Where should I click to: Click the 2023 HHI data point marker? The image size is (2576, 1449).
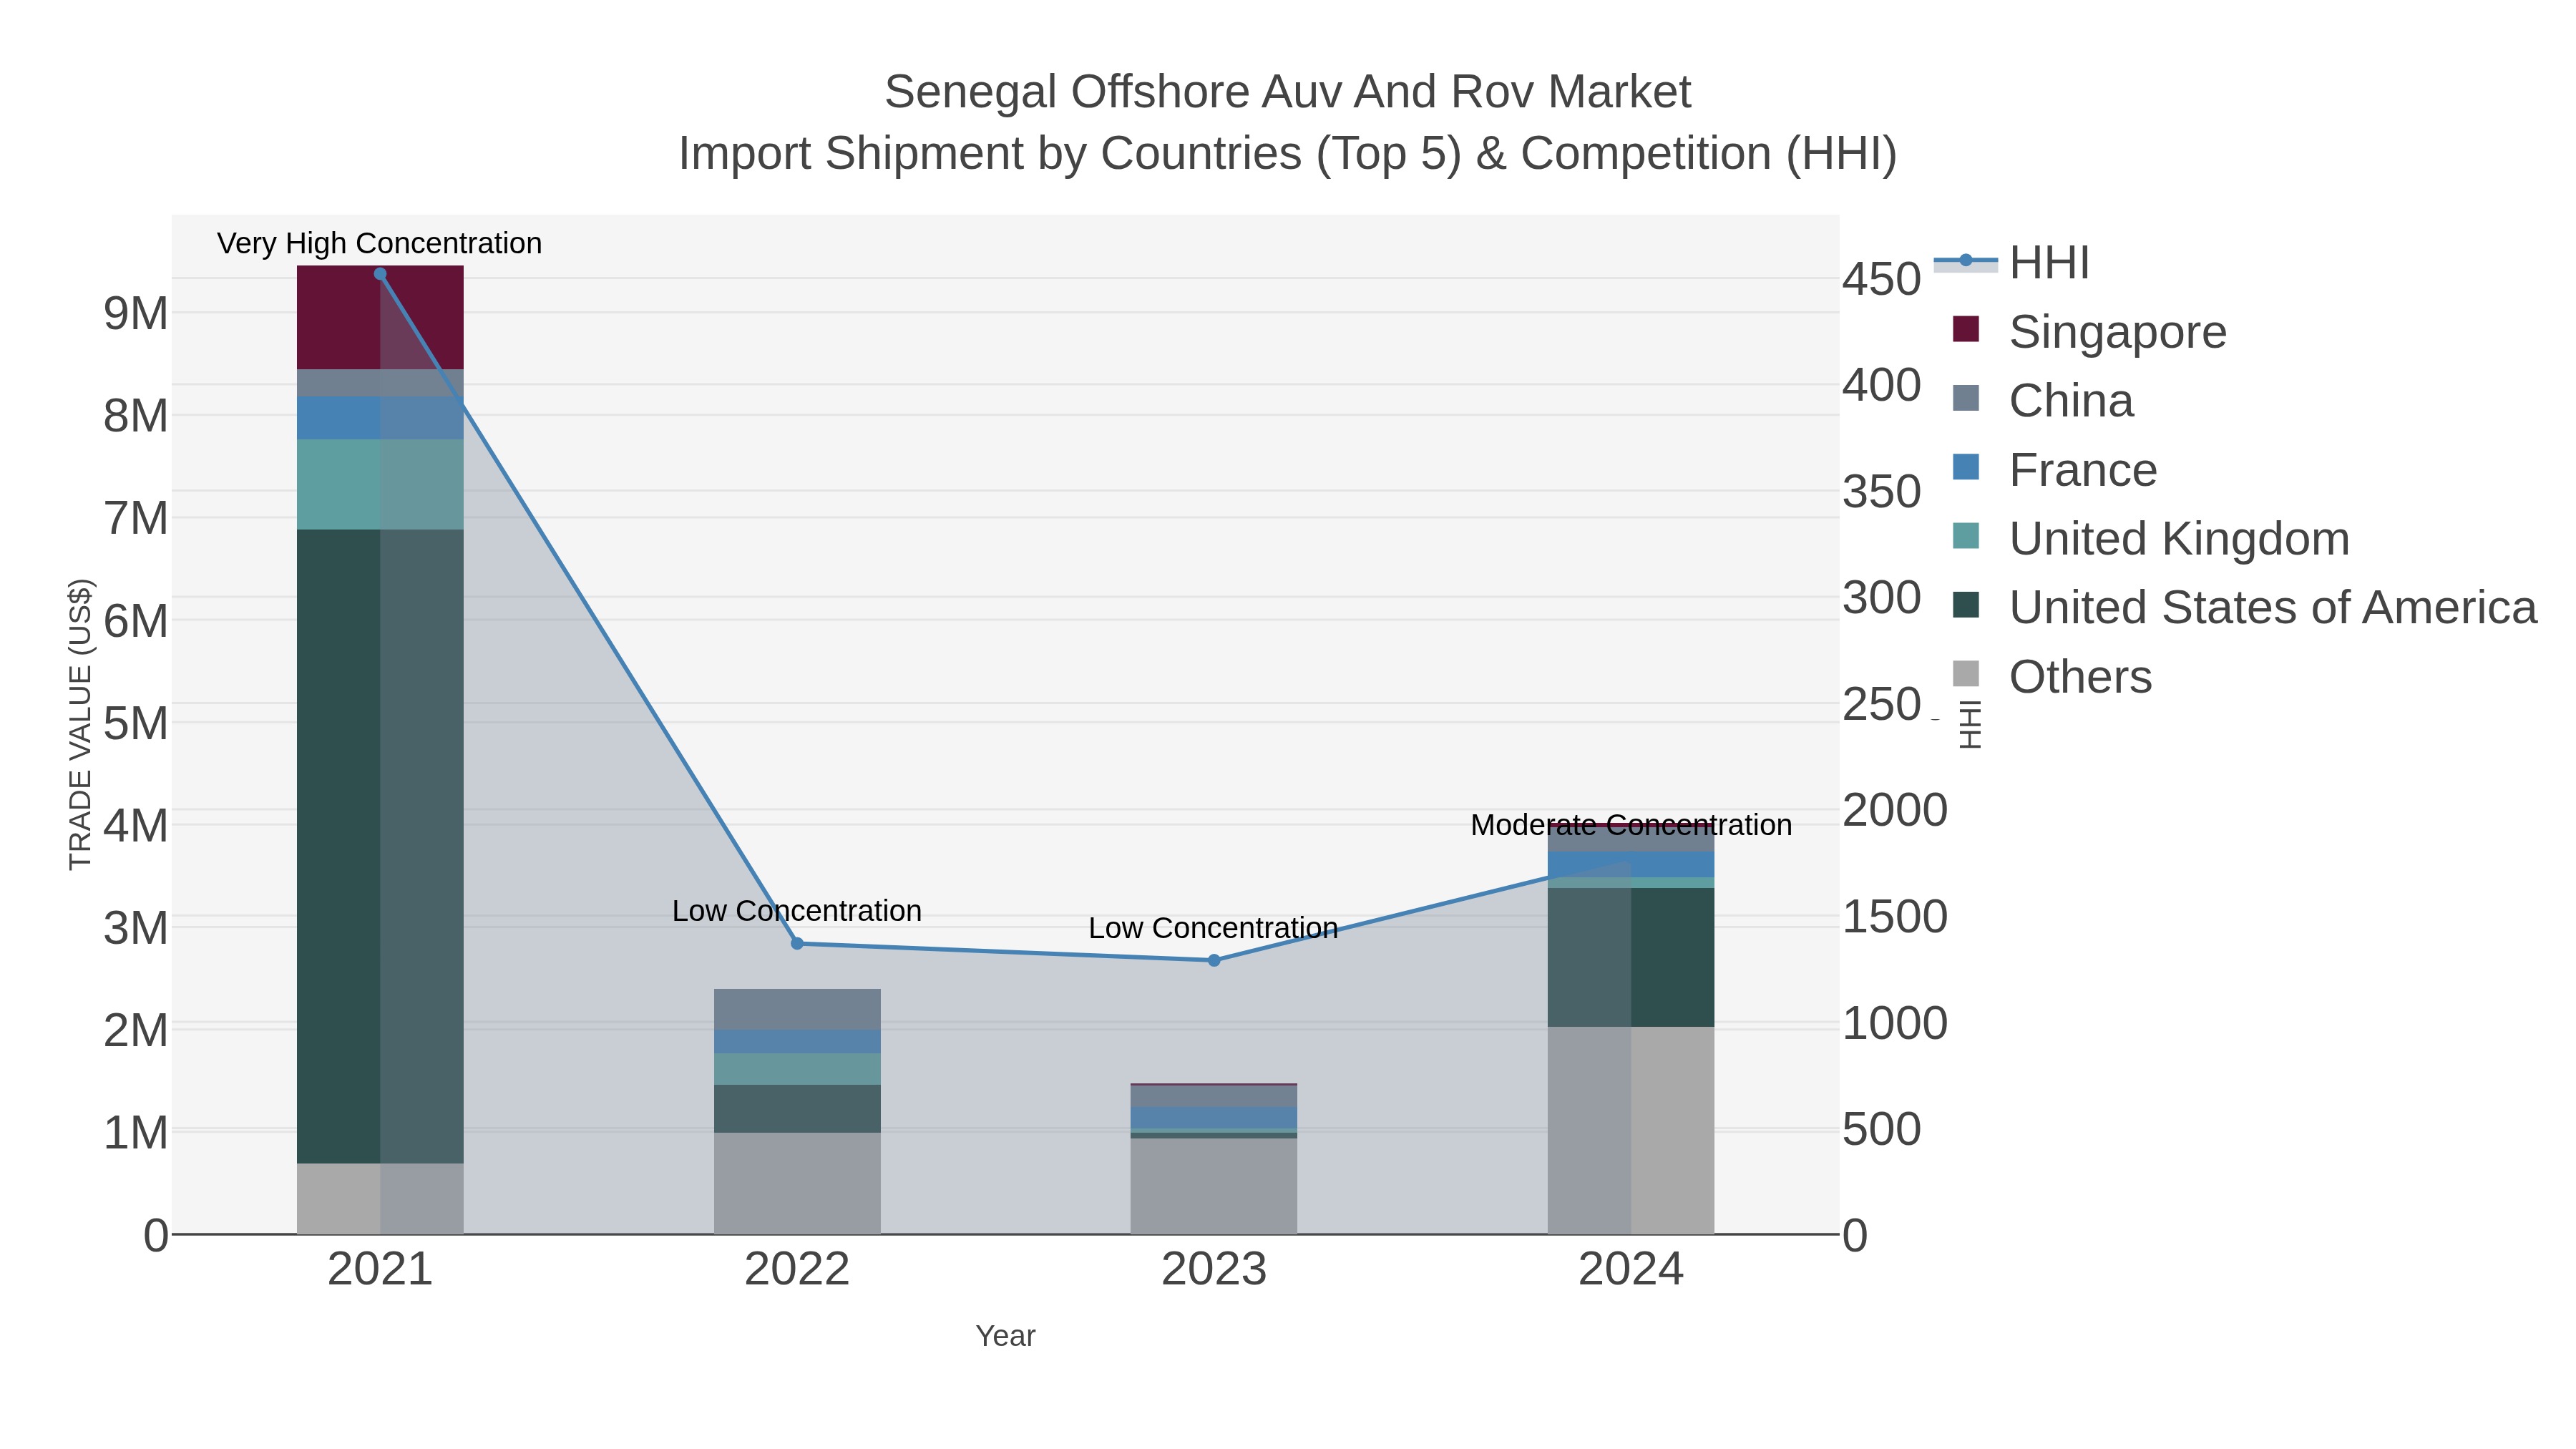[1214, 960]
